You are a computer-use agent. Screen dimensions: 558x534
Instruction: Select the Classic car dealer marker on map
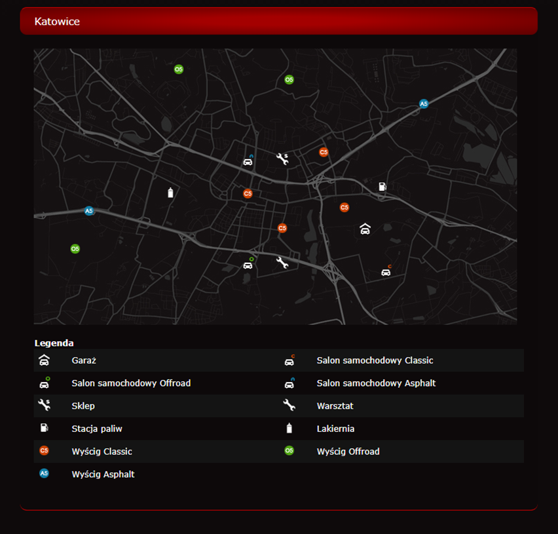(x=386, y=271)
